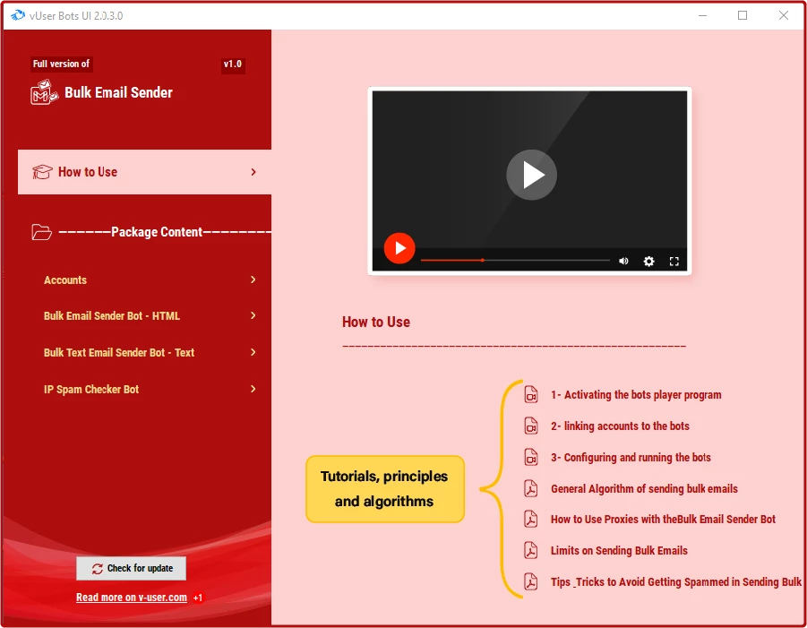Minimize the vUser Bots UI window
Screen dimensions: 807x628
click(x=702, y=15)
